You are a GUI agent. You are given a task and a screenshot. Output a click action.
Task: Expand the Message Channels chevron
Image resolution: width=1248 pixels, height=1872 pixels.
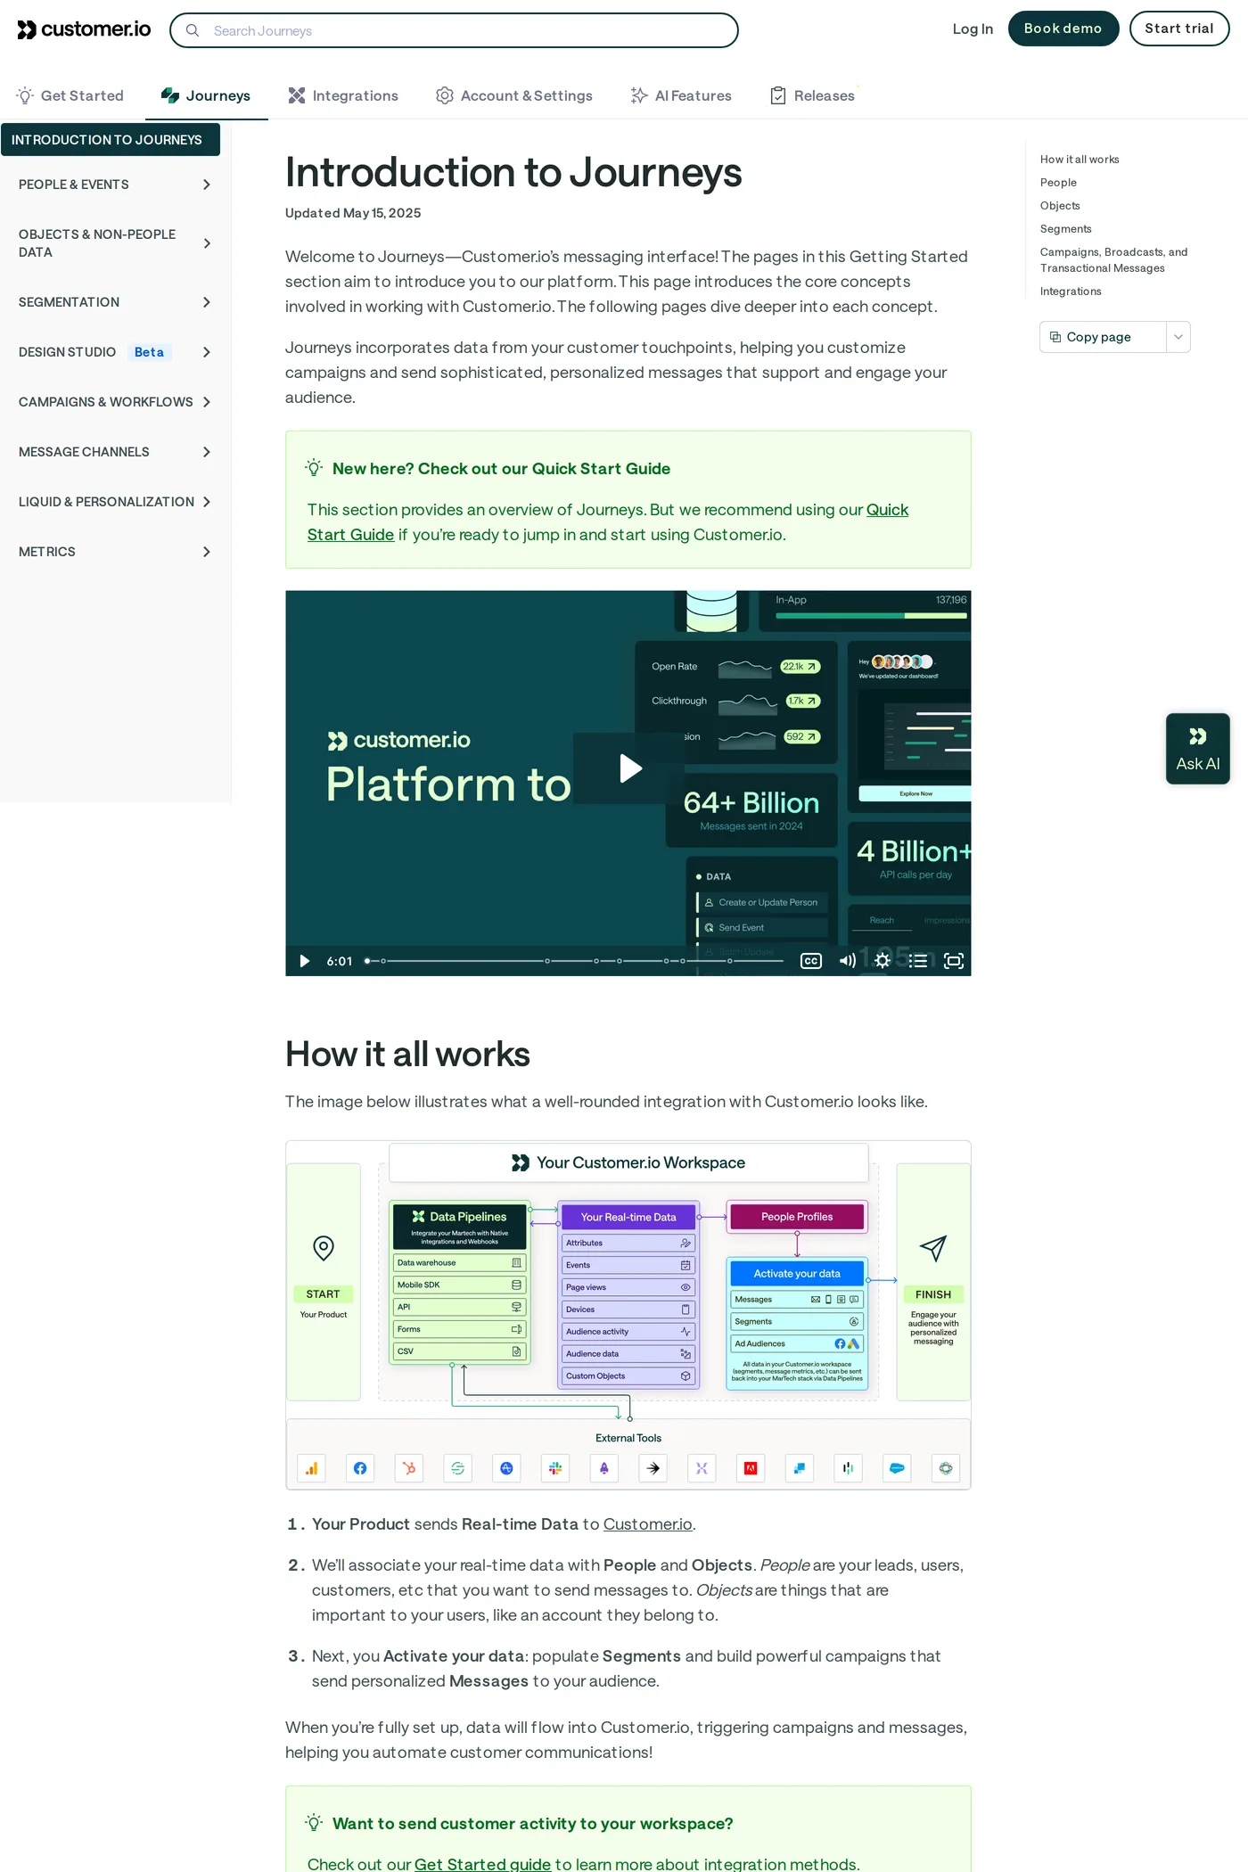[x=207, y=452]
